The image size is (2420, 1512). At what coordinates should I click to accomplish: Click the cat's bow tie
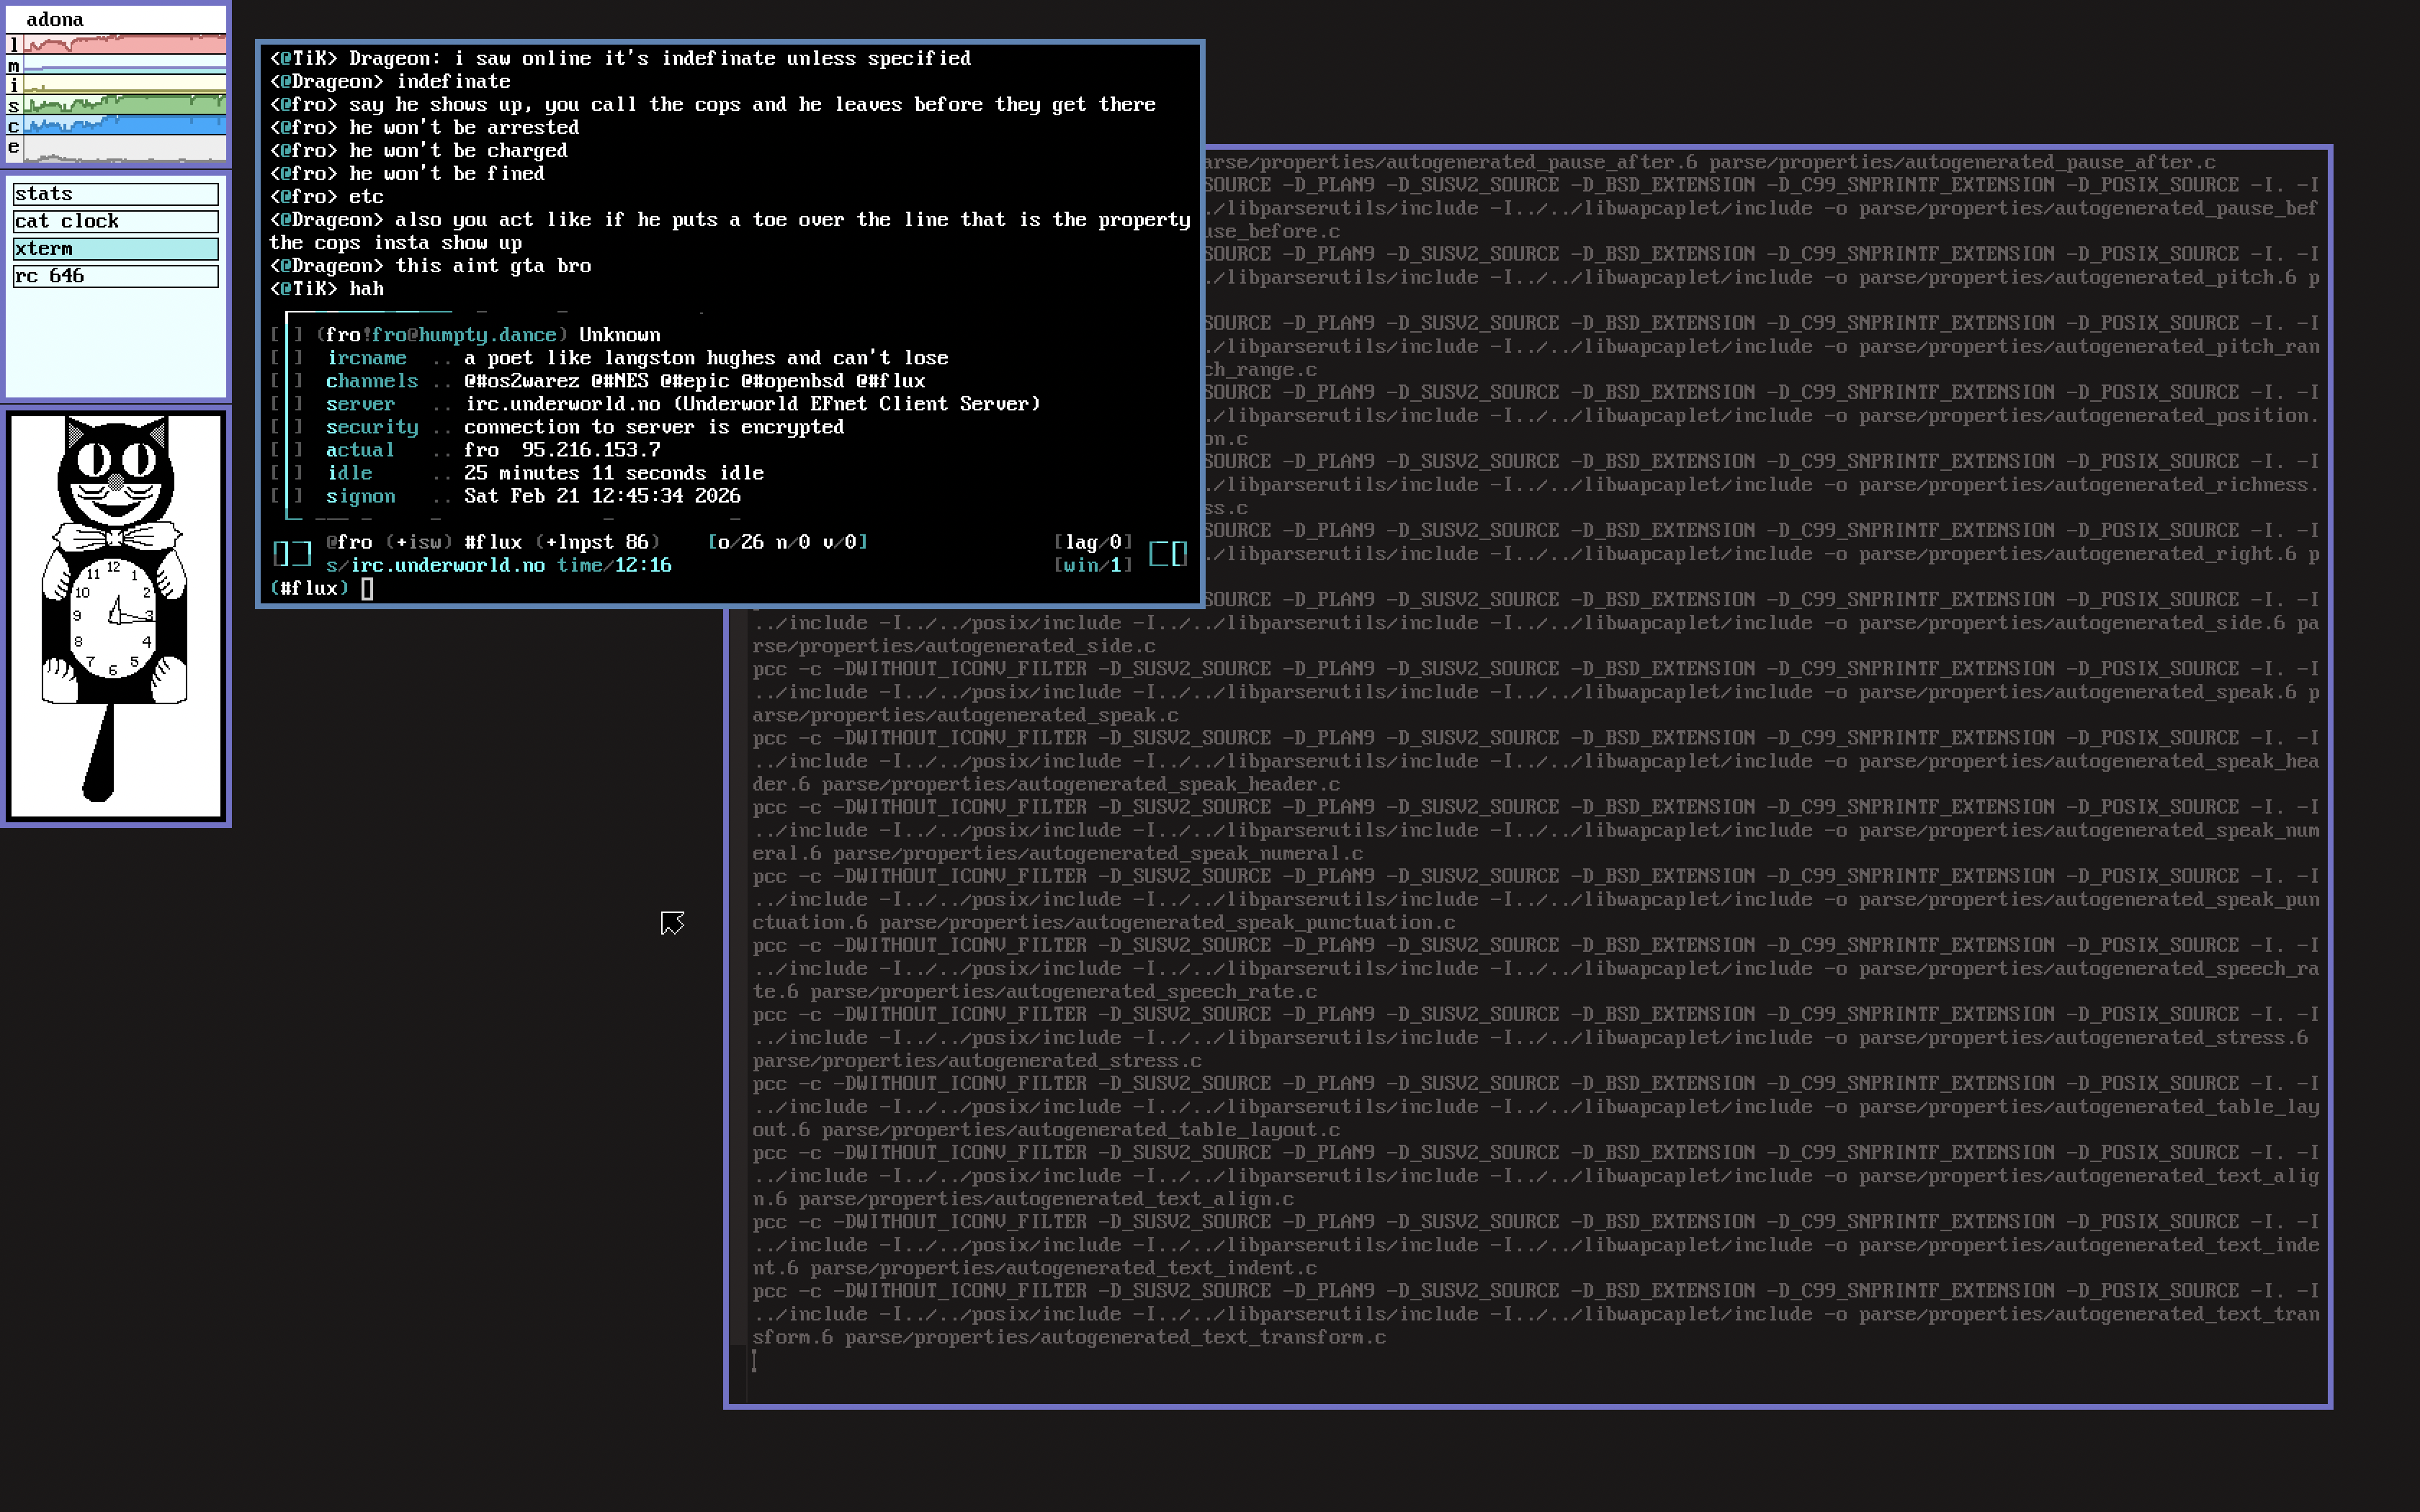click(115, 538)
